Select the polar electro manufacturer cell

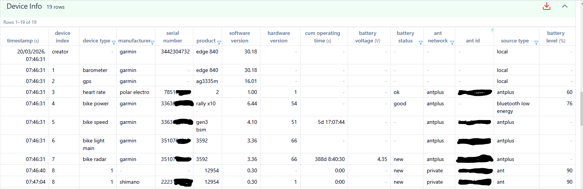point(135,92)
